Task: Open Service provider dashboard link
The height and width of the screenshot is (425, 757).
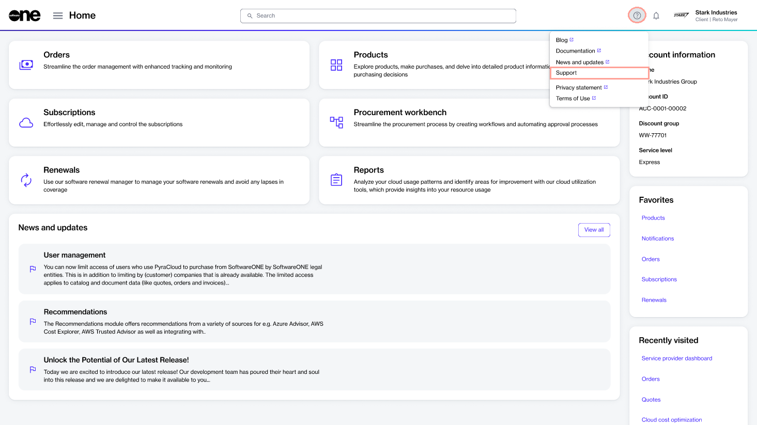Action: [x=677, y=358]
